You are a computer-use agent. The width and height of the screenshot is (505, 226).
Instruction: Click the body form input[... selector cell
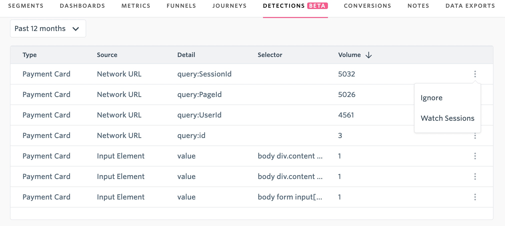[290, 197]
